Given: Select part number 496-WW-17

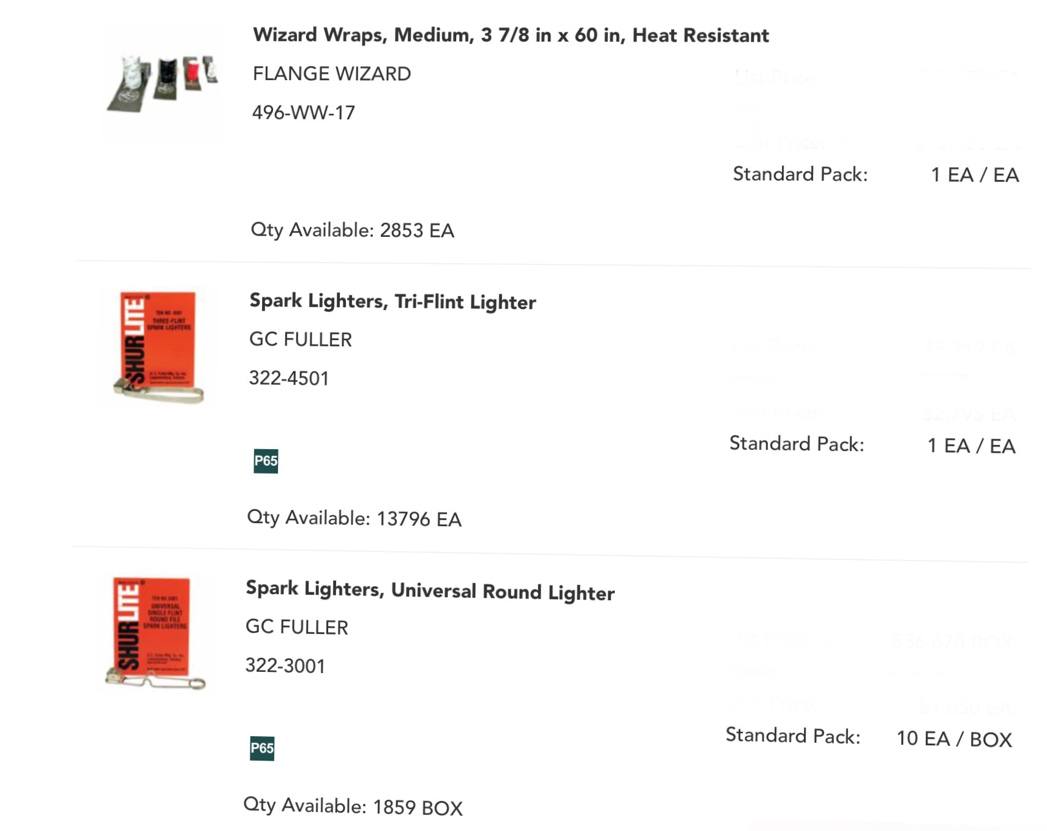Looking at the screenshot, I should (x=304, y=113).
